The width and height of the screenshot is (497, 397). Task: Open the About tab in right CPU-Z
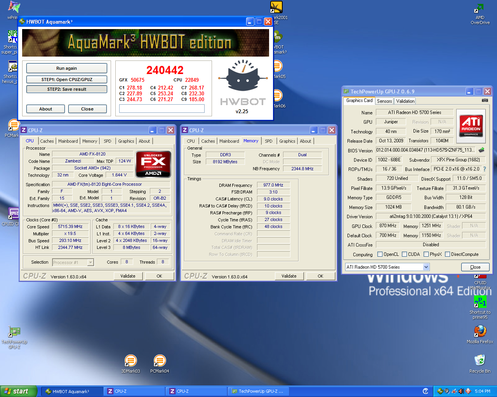click(x=305, y=141)
